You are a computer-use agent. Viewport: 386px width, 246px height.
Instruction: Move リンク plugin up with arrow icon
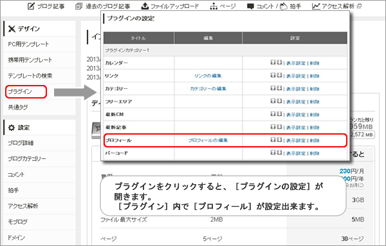(x=273, y=75)
